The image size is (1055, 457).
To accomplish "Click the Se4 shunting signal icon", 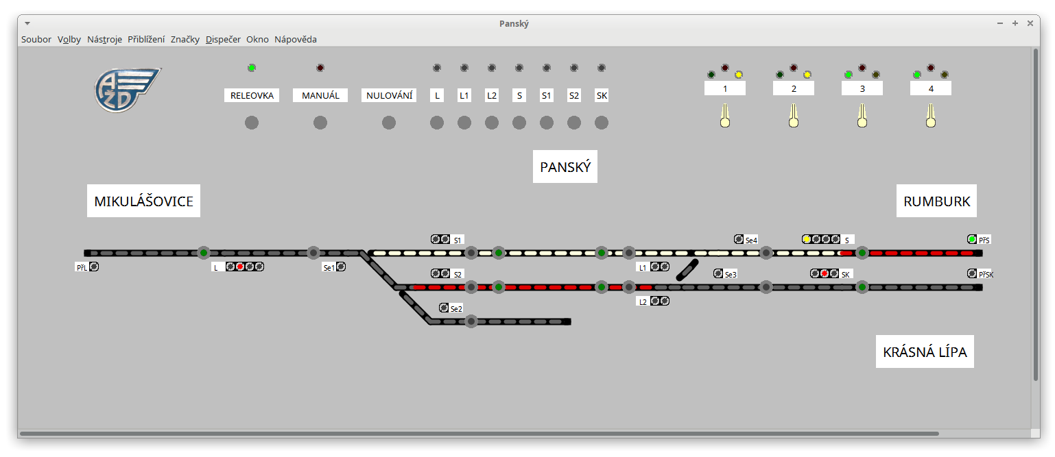I will point(739,239).
